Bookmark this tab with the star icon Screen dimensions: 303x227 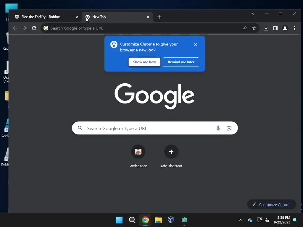pos(254,28)
